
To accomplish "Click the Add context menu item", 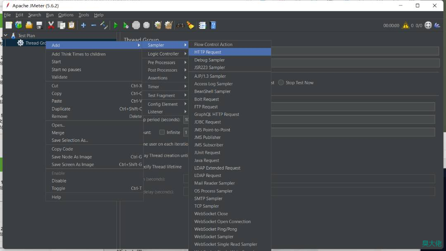I will pos(95,45).
